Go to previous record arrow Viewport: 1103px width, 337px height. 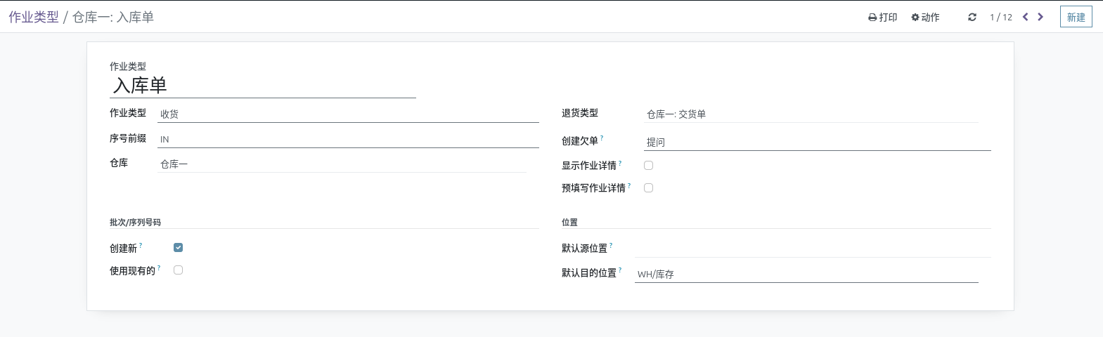pos(1026,17)
